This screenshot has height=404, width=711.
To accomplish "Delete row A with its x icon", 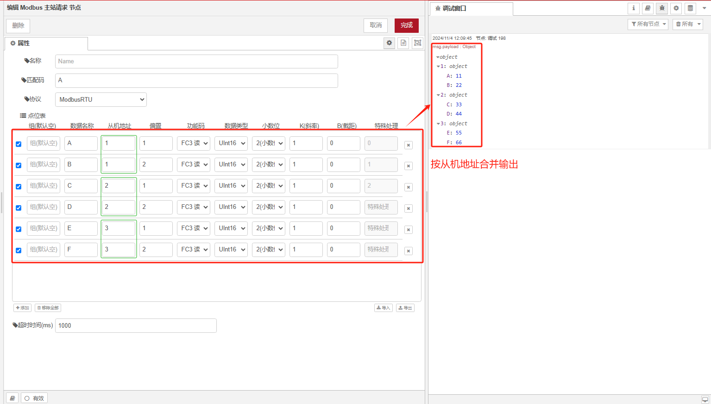I will pos(409,145).
